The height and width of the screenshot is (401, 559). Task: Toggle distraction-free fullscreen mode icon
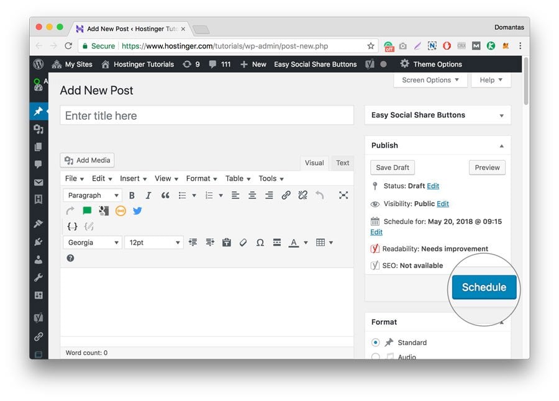point(343,195)
